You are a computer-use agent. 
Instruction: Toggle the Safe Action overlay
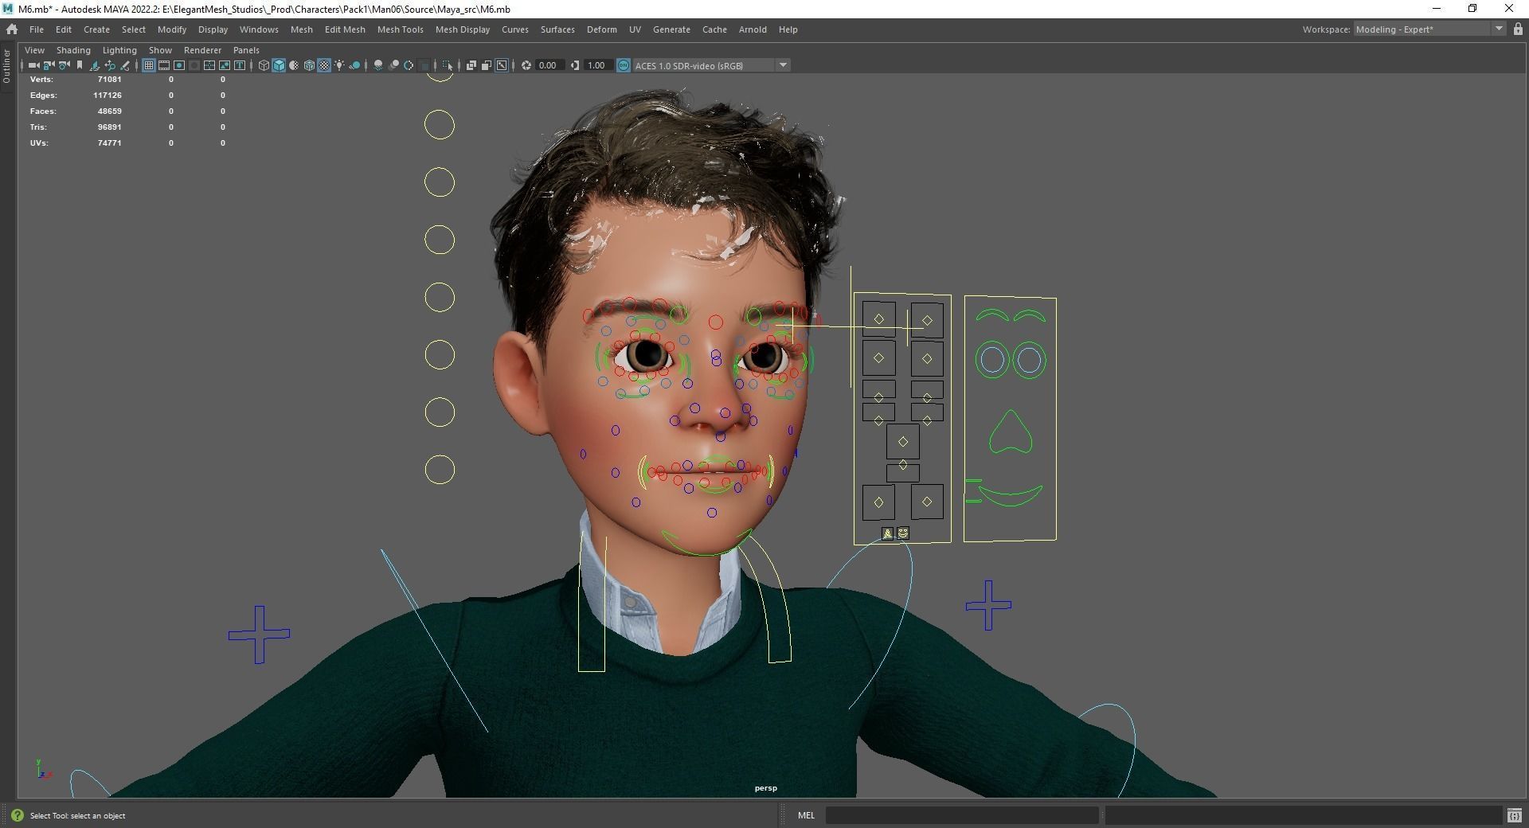[x=225, y=65]
